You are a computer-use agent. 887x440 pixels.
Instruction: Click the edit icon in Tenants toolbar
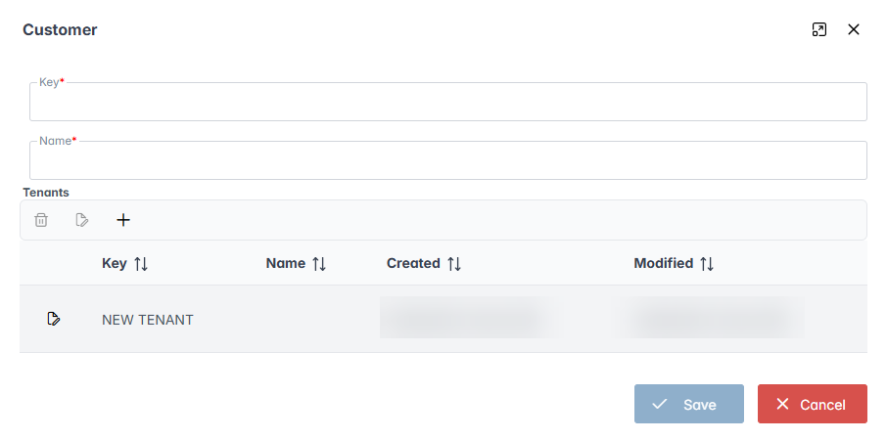82,220
